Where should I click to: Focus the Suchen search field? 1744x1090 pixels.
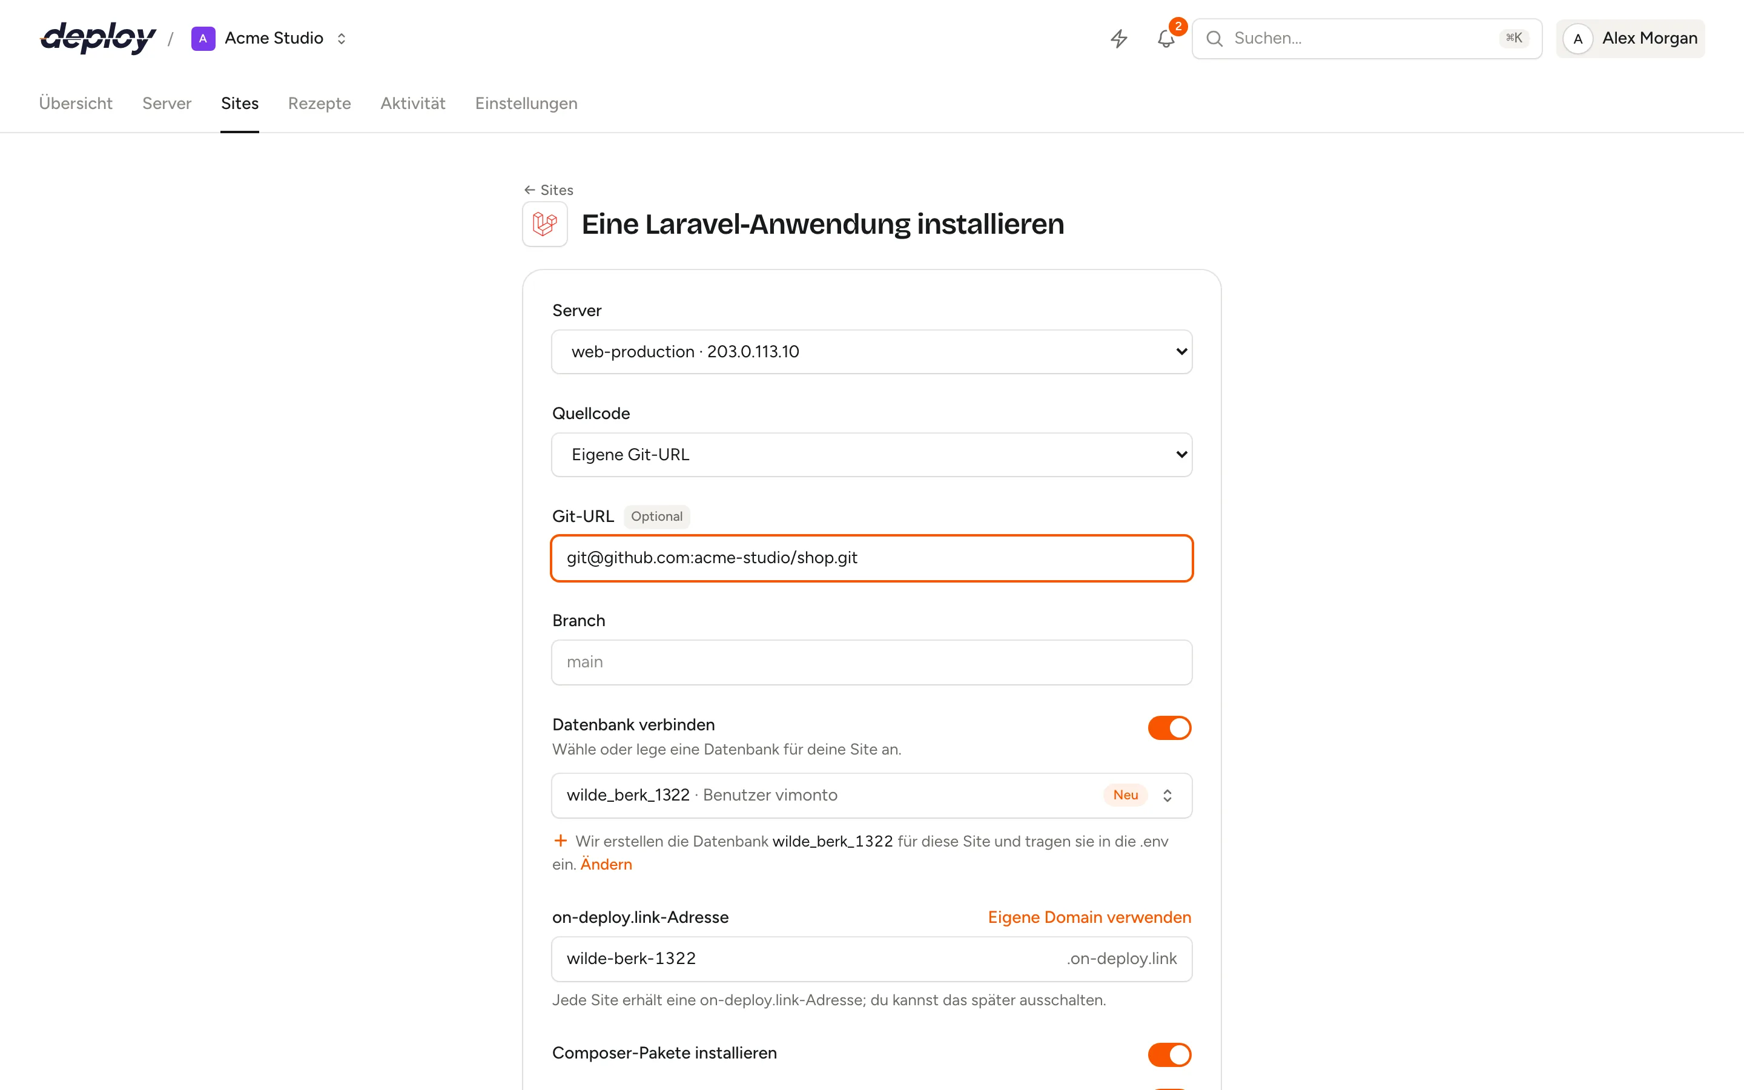pyautogui.click(x=1366, y=38)
